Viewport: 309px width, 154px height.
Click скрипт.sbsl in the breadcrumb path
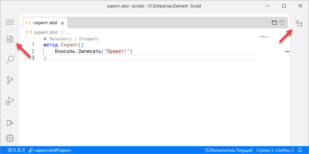(45, 32)
